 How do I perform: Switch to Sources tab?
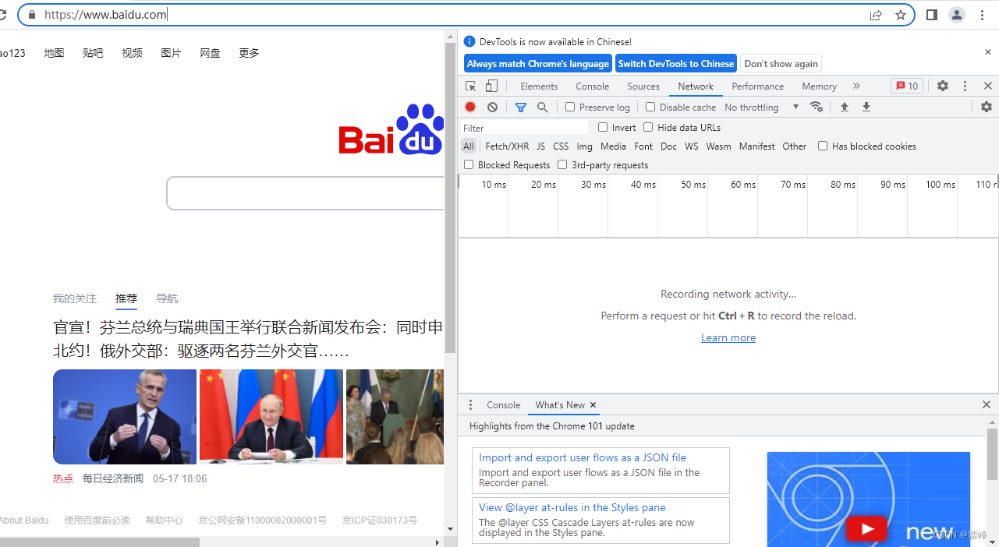[643, 86]
